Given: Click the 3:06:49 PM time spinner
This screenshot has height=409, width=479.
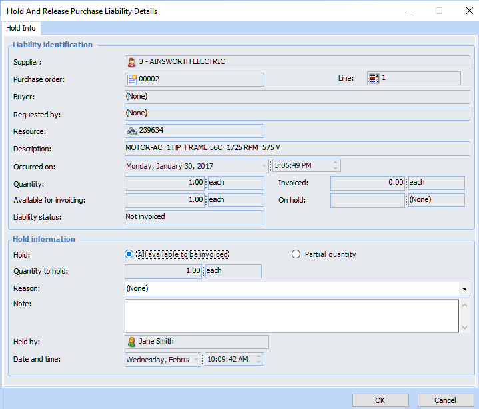Looking at the screenshot, I should click(335, 166).
